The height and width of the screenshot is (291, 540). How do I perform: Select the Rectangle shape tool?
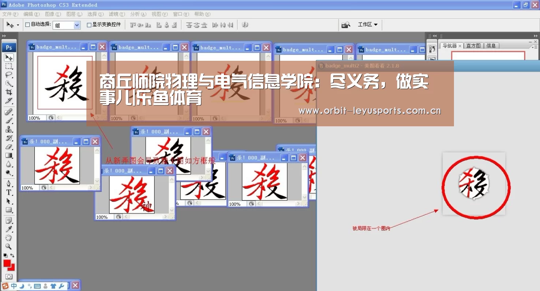[x=9, y=210]
